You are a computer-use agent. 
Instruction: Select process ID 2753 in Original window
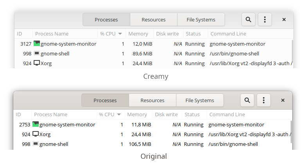pyautogui.click(x=25, y=124)
